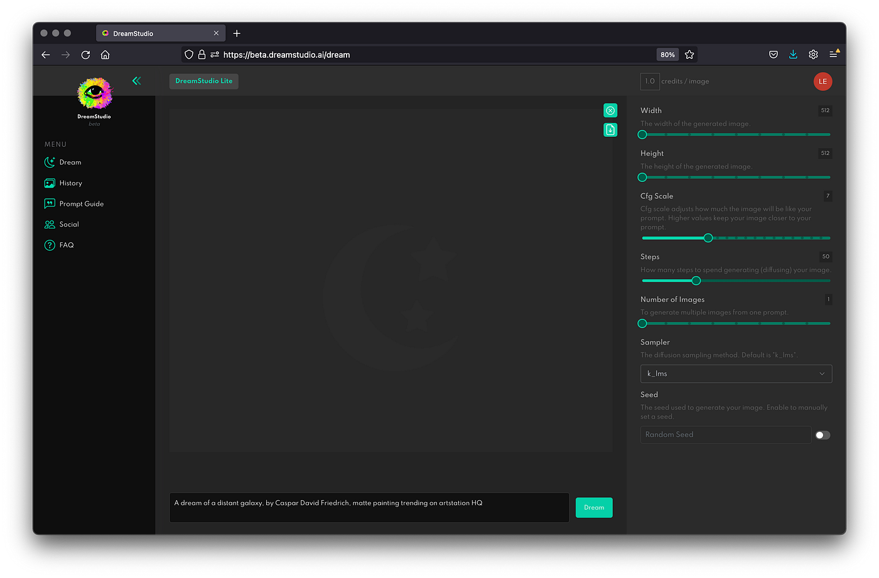Screen dimensions: 879x578
Task: Open Dream from the sidebar menu
Action: [70, 163]
